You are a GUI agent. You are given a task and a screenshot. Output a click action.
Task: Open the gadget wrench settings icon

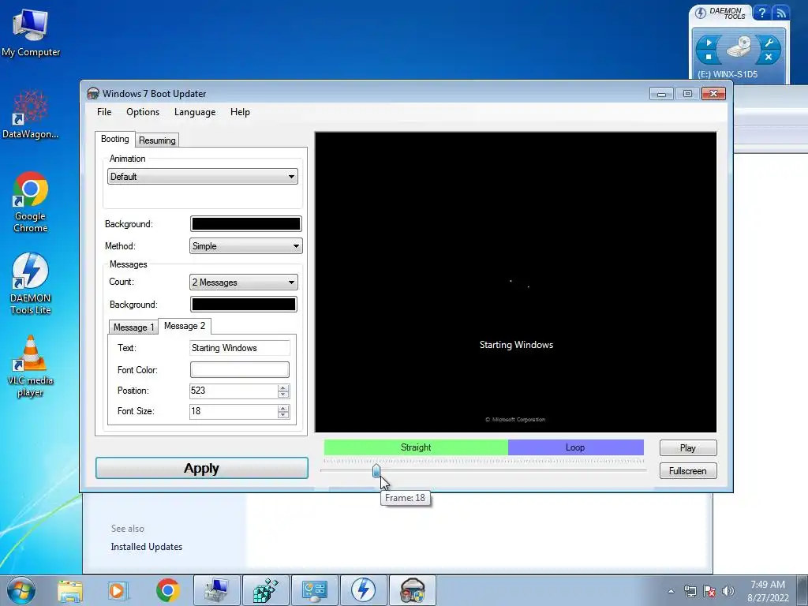(x=769, y=43)
